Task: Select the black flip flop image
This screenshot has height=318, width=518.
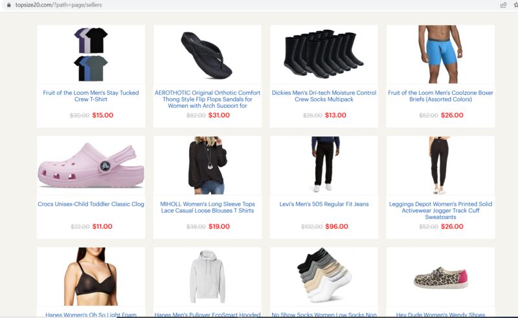Action: 207,55
